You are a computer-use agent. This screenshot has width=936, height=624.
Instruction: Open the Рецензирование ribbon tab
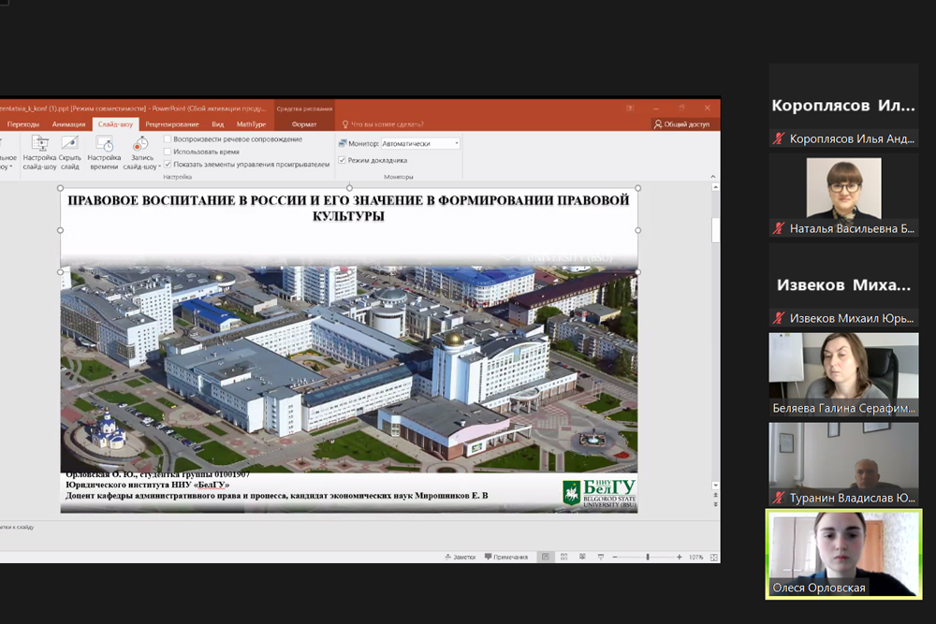[172, 123]
